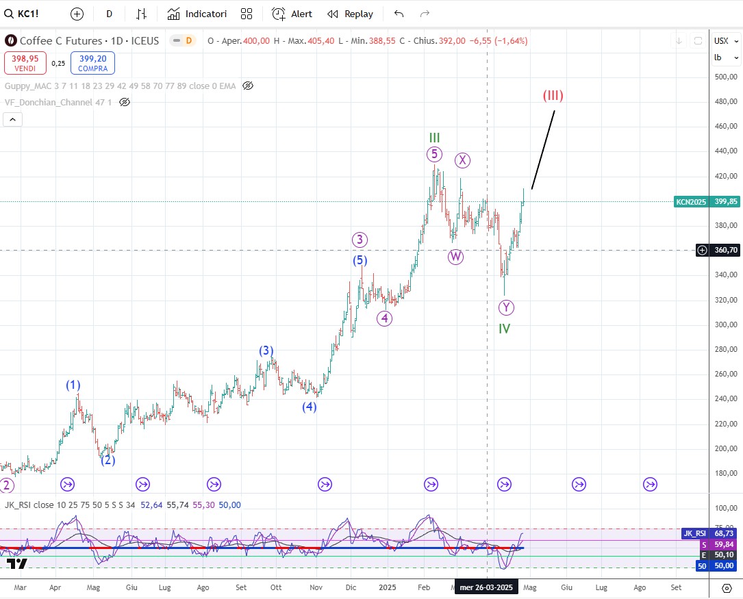Click the contract rollover marker under February 2025
743x599 pixels.
(431, 485)
